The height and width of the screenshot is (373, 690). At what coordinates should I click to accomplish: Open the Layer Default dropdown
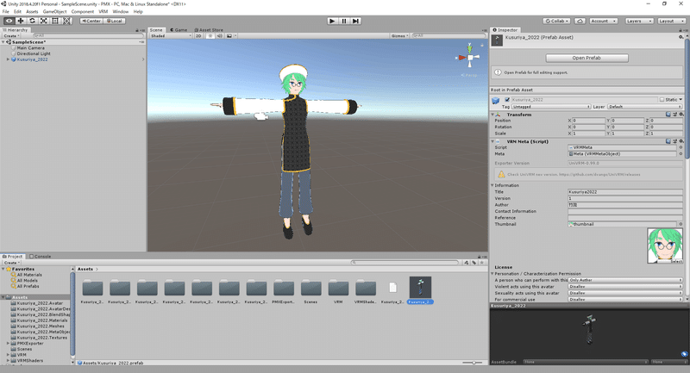coord(644,106)
